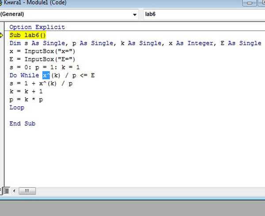Click the Full Module View icon

7,191
